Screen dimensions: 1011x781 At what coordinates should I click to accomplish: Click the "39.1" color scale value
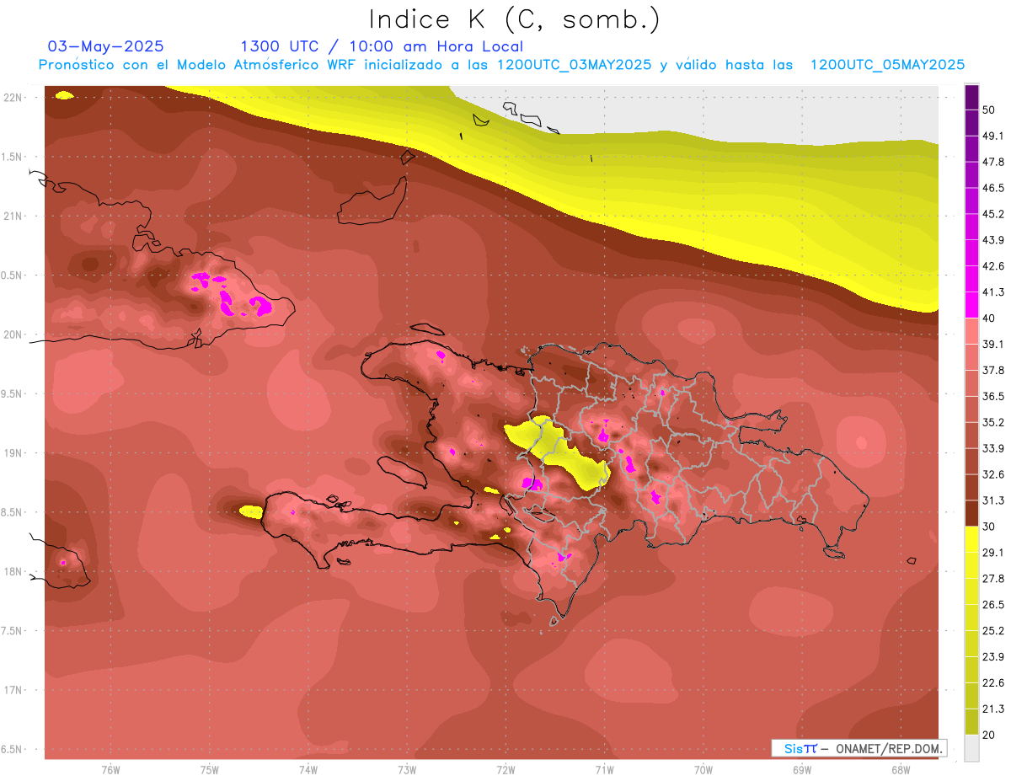pyautogui.click(x=994, y=344)
